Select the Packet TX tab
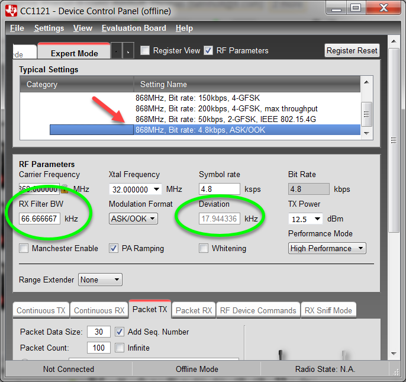The image size is (406, 382). (150, 309)
